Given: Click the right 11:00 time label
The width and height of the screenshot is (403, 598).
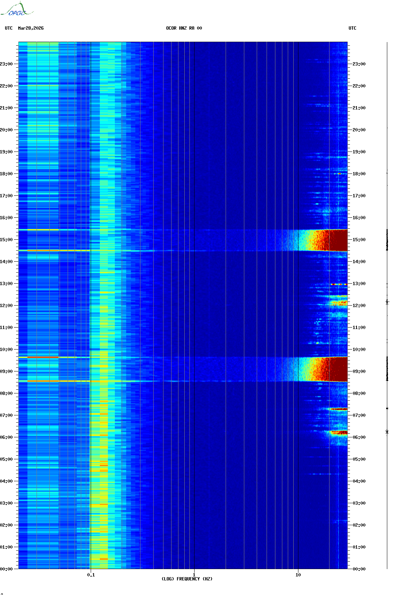Looking at the screenshot, I should 359,328.
